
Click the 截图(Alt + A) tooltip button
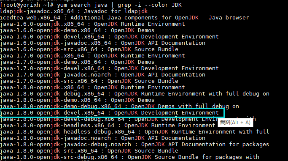pos(235,123)
